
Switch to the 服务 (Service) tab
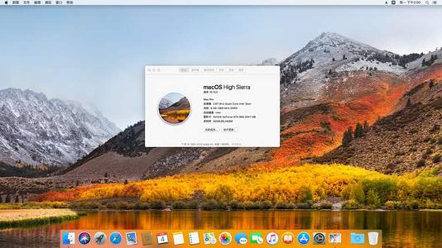241,70
